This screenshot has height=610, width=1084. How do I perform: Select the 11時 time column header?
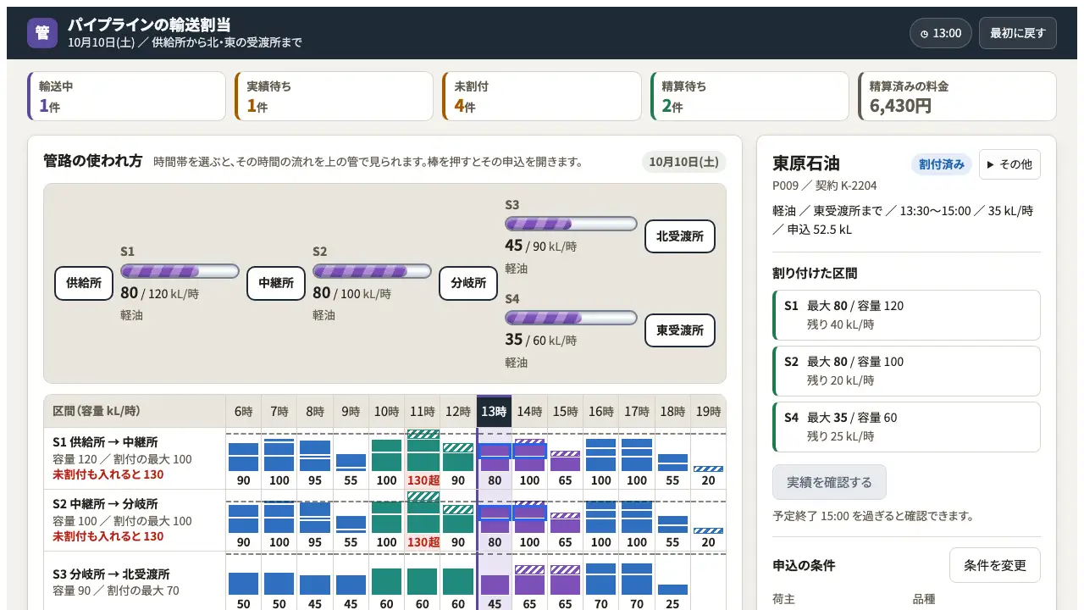(423, 412)
